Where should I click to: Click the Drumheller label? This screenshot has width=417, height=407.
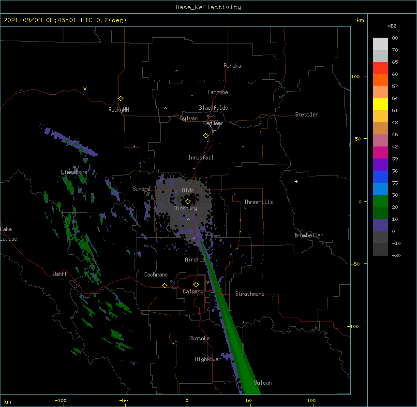tap(309, 235)
